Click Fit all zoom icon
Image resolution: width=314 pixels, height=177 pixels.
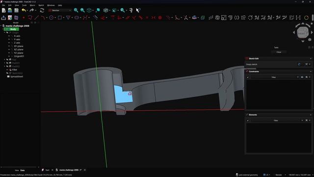(x=76, y=10)
